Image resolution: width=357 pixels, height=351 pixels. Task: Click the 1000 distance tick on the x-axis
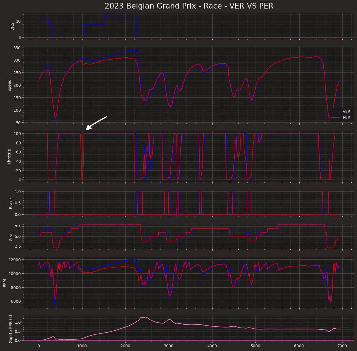[x=82, y=347]
